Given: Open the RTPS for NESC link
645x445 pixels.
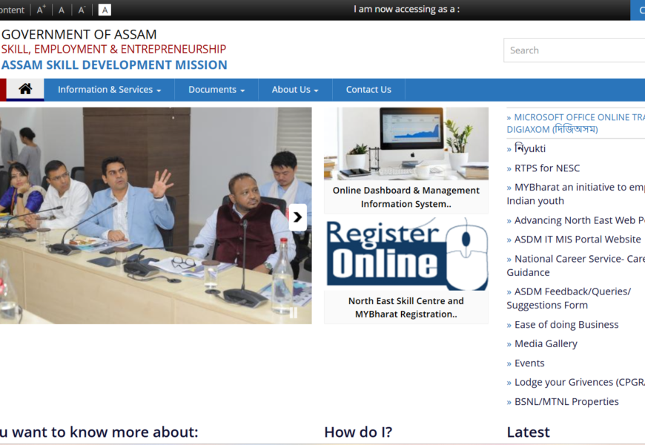Looking at the screenshot, I should coord(547,168).
